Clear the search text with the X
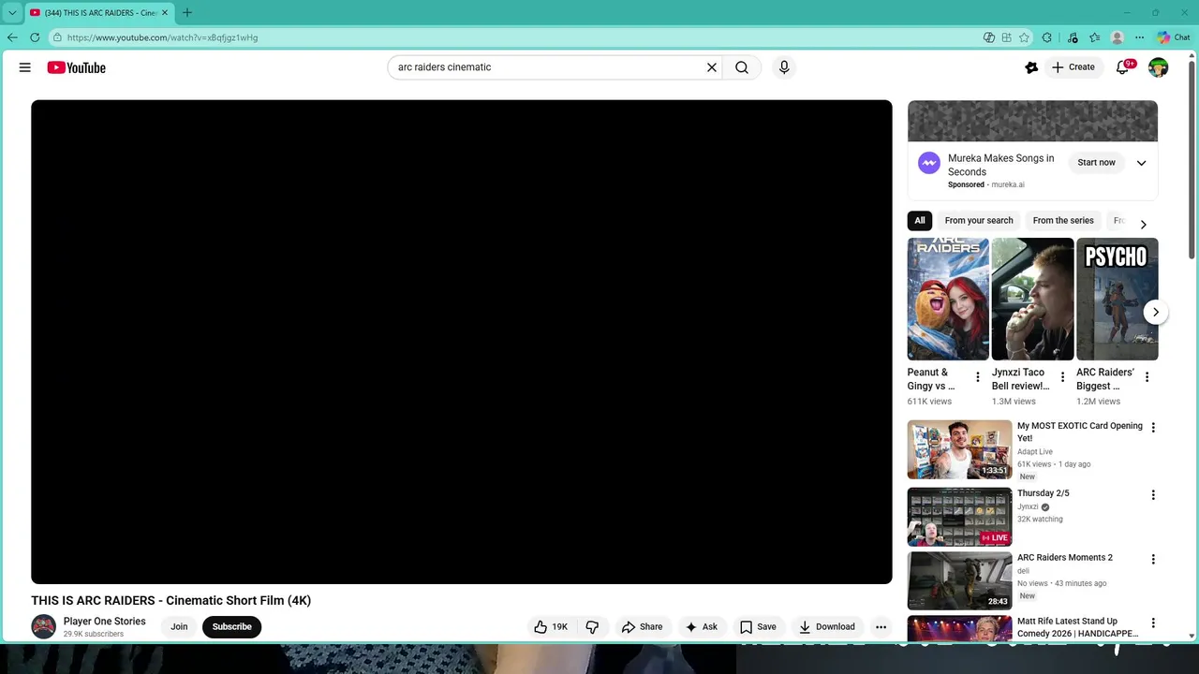Image resolution: width=1199 pixels, height=674 pixels. pyautogui.click(x=712, y=67)
